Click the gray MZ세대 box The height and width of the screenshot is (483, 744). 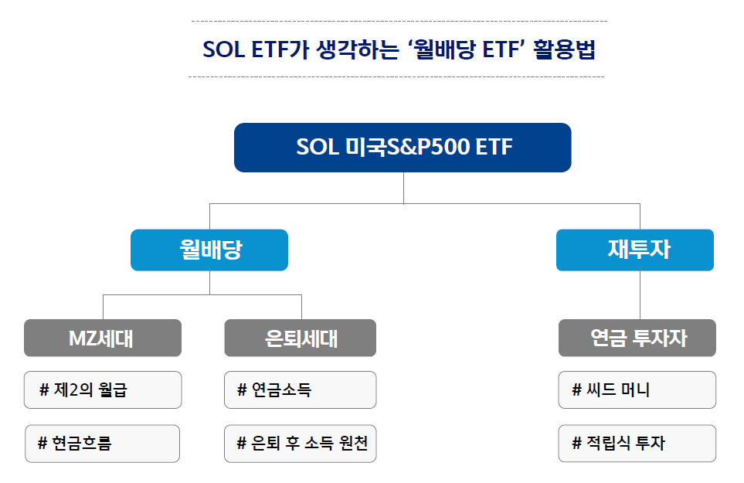pyautogui.click(x=103, y=338)
